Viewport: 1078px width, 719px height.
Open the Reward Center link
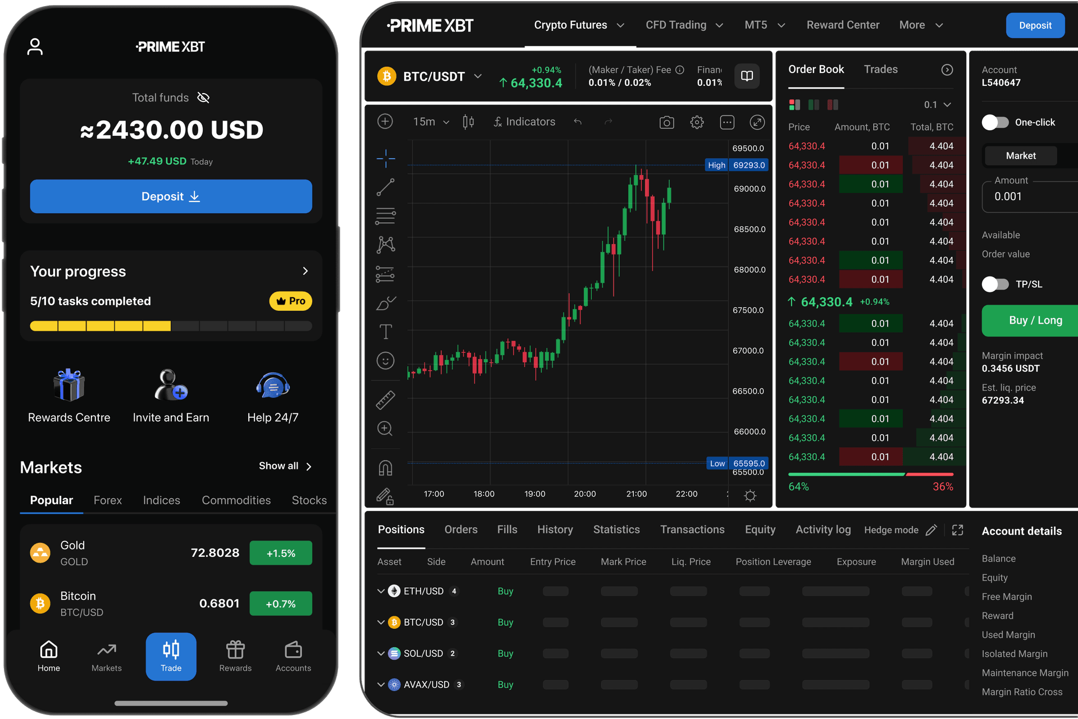843,25
